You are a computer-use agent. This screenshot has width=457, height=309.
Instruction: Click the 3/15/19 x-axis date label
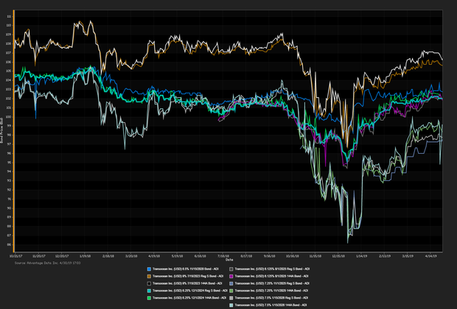[408, 256]
